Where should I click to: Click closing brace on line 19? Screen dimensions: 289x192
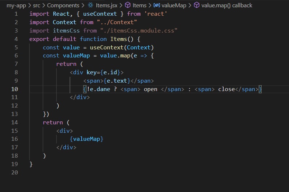coord(31,164)
